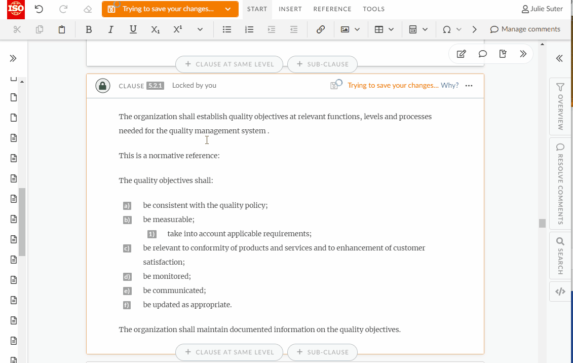Open the special characters dropdown arrow
573x363 pixels.
459,29
